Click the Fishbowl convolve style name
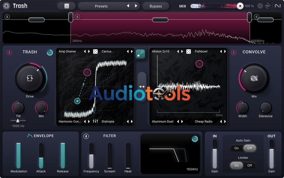Screen dimensions: 284x178 tap(201, 51)
